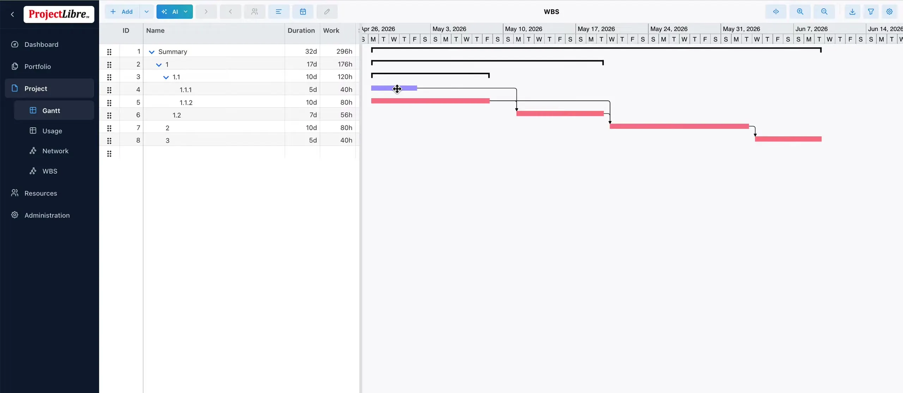Select the task name 1.1.2
The width and height of the screenshot is (903, 393).
186,102
